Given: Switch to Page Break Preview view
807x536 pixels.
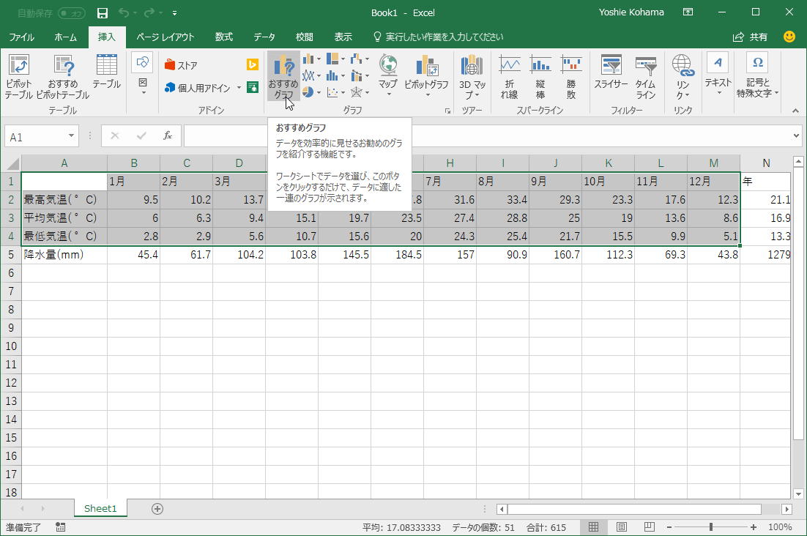Looking at the screenshot, I should pos(648,527).
